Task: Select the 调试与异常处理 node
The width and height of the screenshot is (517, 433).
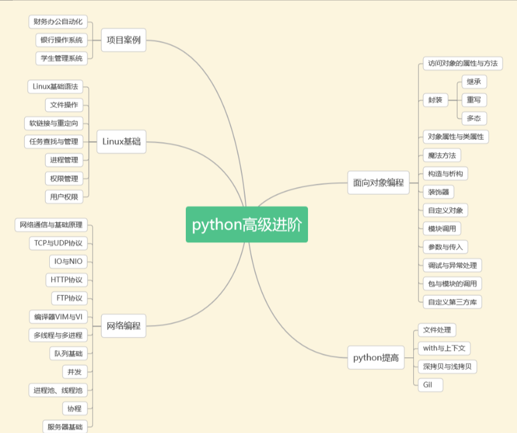Action: [452, 265]
